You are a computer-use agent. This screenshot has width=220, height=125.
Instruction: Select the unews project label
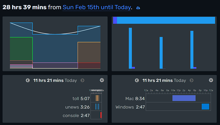pyautogui.click(x=72, y=107)
